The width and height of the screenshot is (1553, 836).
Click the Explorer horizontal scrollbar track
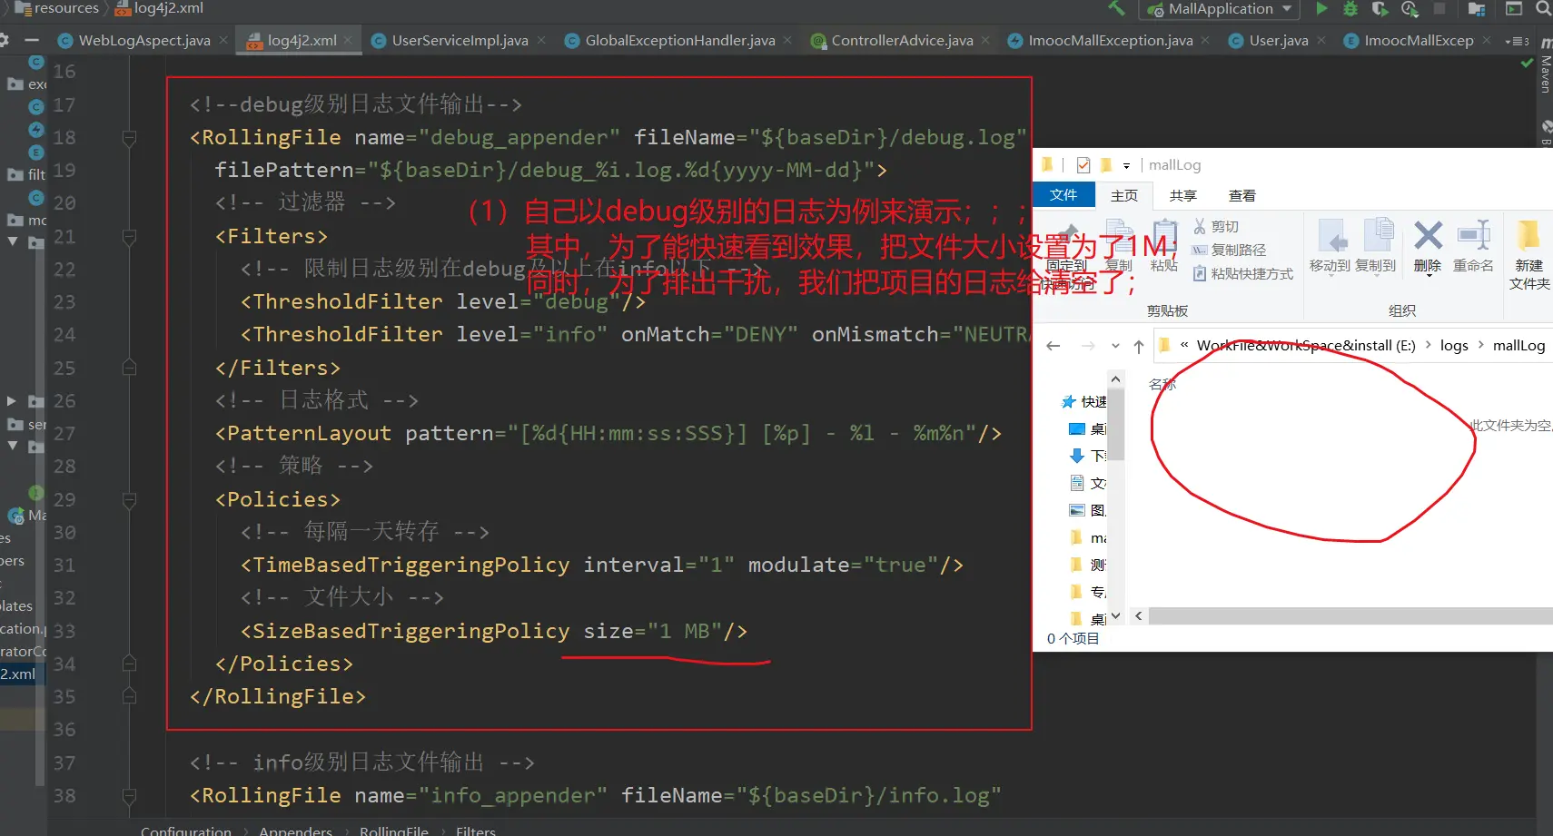coord(1344,616)
